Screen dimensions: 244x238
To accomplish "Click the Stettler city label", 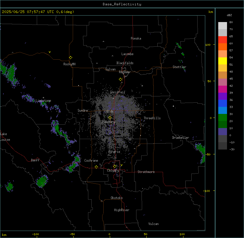I will coord(179,67).
